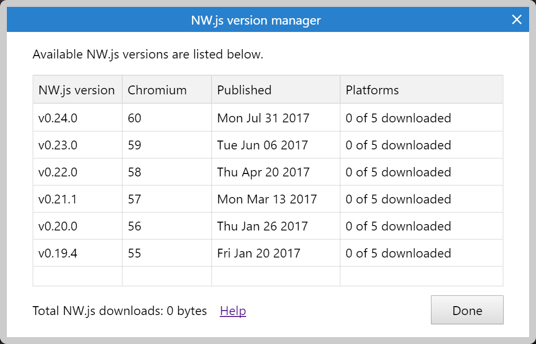The height and width of the screenshot is (344, 536).
Task: Click the dialog title bar text
Action: click(x=255, y=20)
